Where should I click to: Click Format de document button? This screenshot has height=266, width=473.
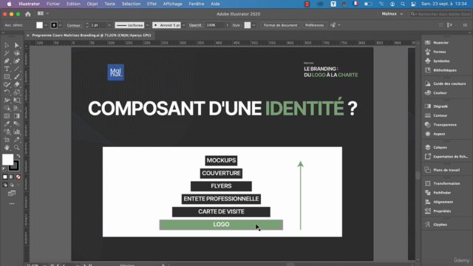(x=280, y=25)
